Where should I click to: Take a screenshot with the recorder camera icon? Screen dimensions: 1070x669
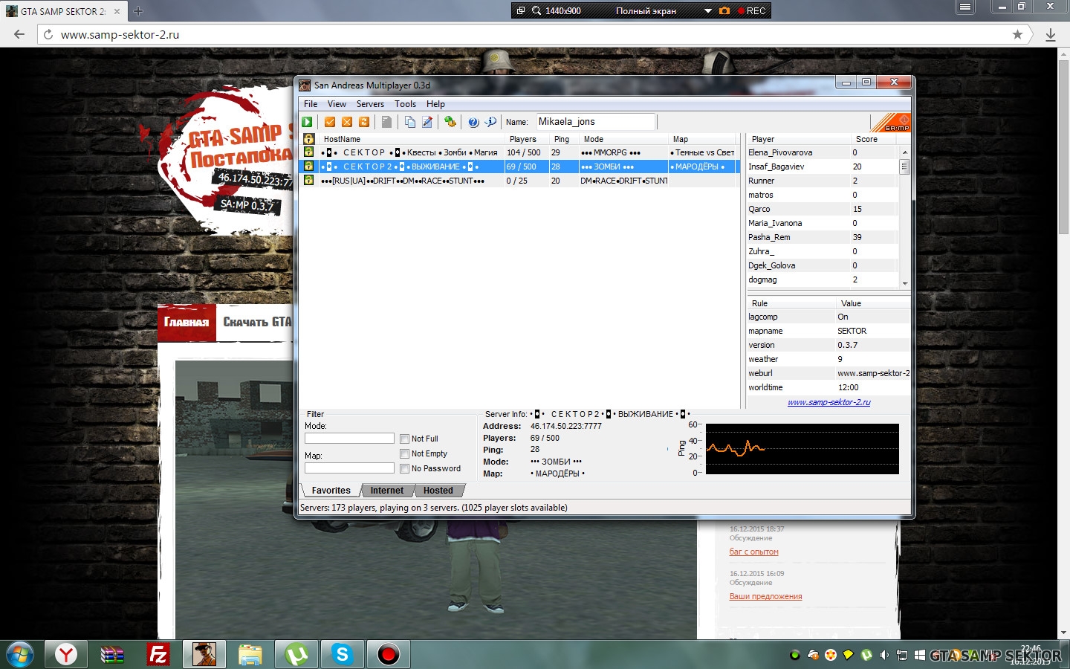click(x=724, y=10)
